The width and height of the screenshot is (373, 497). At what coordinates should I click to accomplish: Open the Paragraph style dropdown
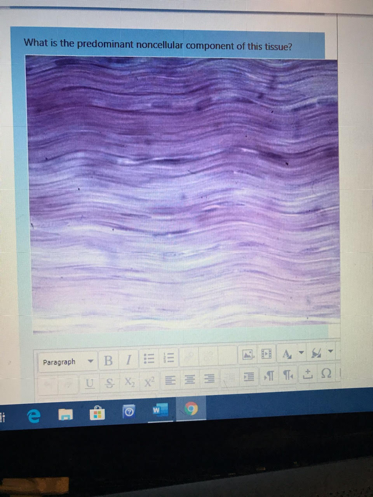coord(68,361)
